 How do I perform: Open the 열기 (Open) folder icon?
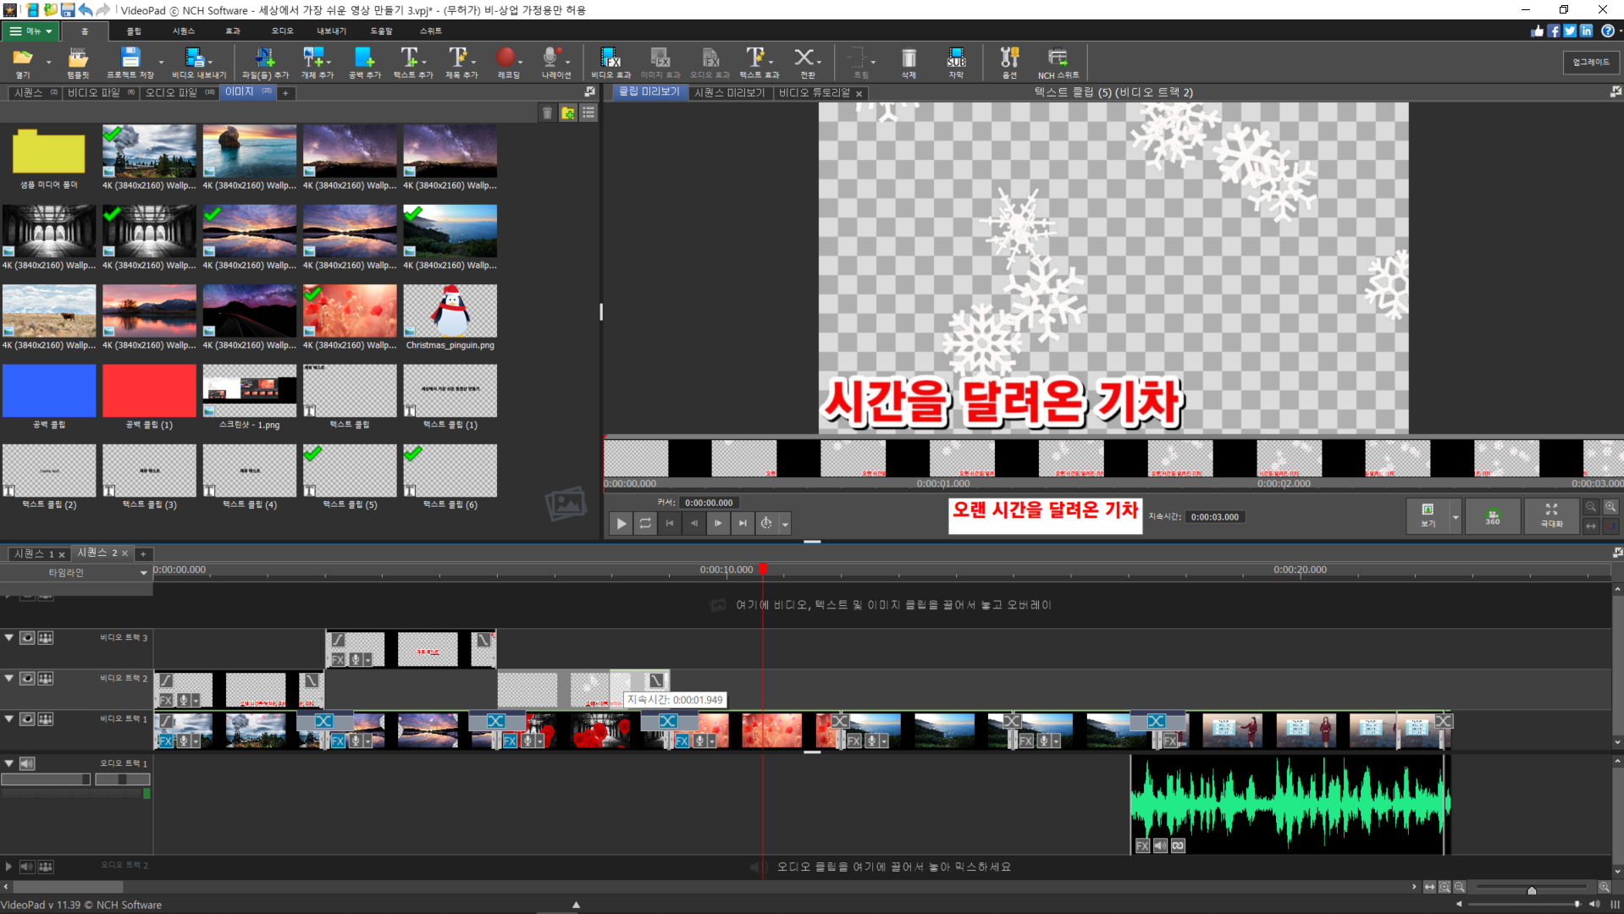[23, 63]
